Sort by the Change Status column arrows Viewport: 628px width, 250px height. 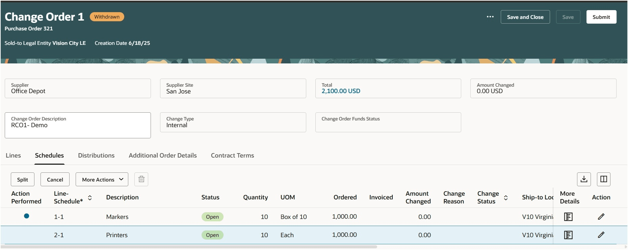click(x=506, y=198)
